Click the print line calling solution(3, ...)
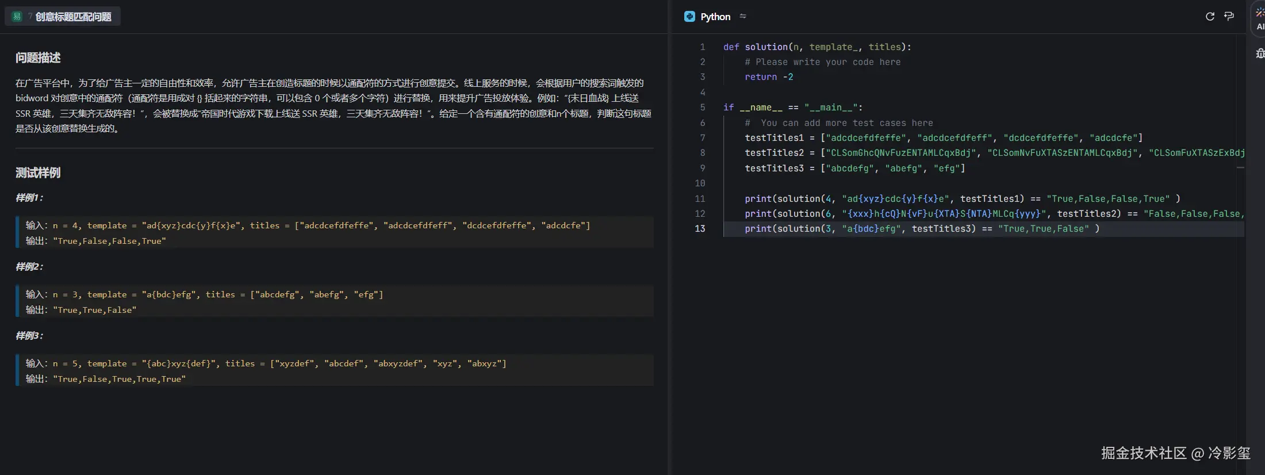The image size is (1265, 475). coord(922,229)
